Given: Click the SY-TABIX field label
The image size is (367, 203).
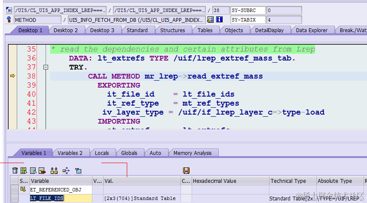Looking at the screenshot, I should [248, 20].
